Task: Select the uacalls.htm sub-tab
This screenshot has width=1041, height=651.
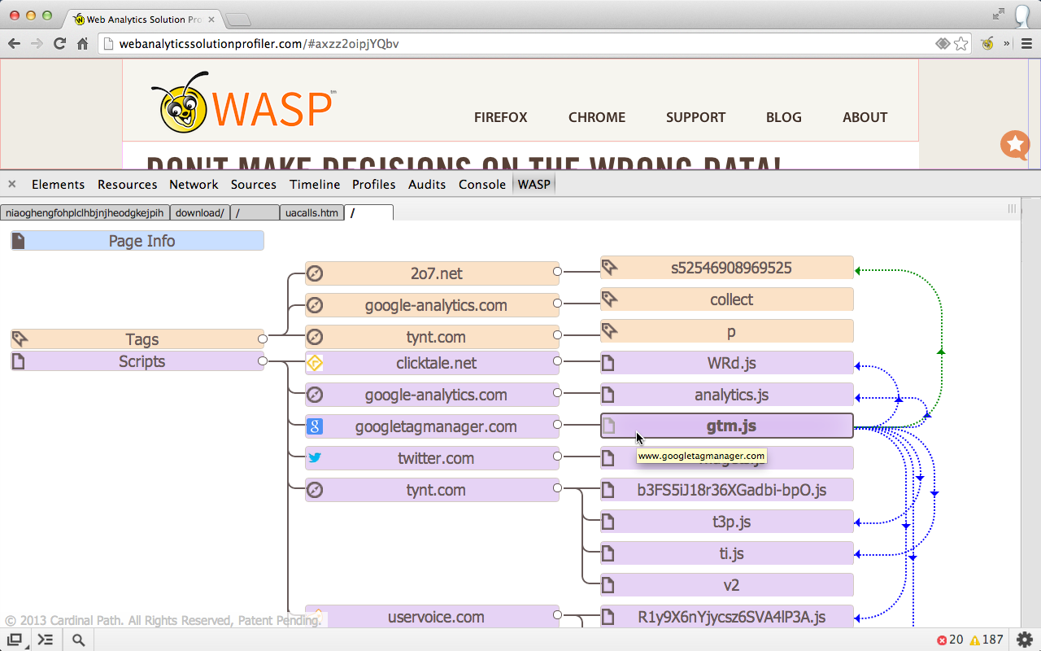Action: pos(311,212)
